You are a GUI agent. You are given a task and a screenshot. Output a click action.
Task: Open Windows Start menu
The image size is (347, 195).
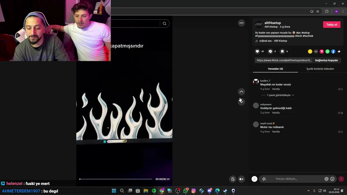[114, 191]
